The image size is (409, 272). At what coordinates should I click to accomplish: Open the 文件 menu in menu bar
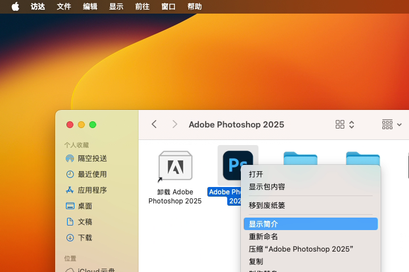pyautogui.click(x=64, y=6)
